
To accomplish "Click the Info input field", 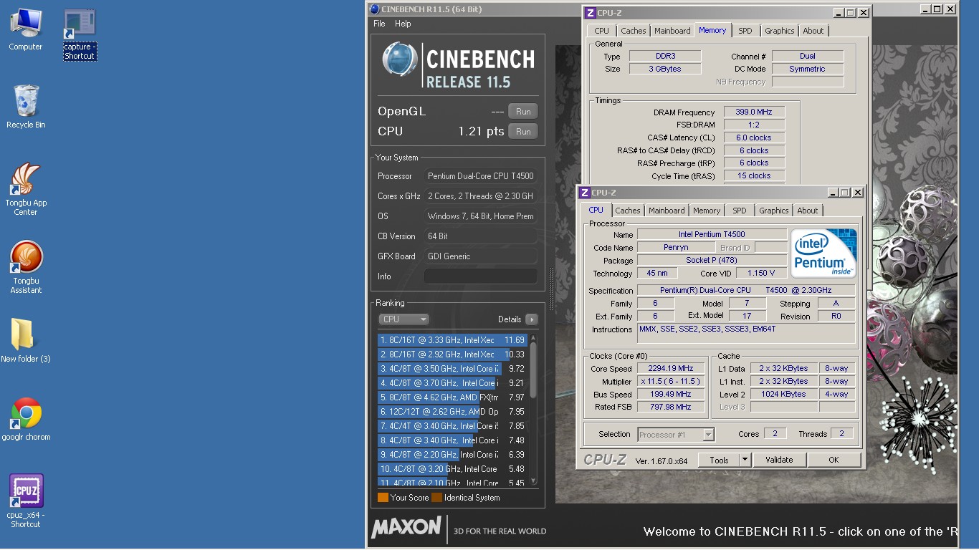I will [x=481, y=276].
